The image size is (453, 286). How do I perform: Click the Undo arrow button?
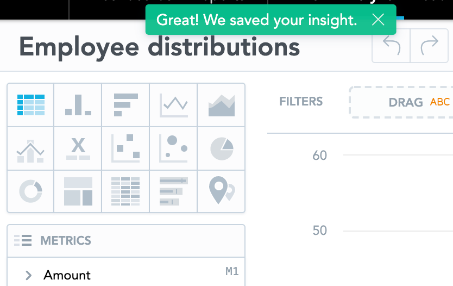point(391,46)
